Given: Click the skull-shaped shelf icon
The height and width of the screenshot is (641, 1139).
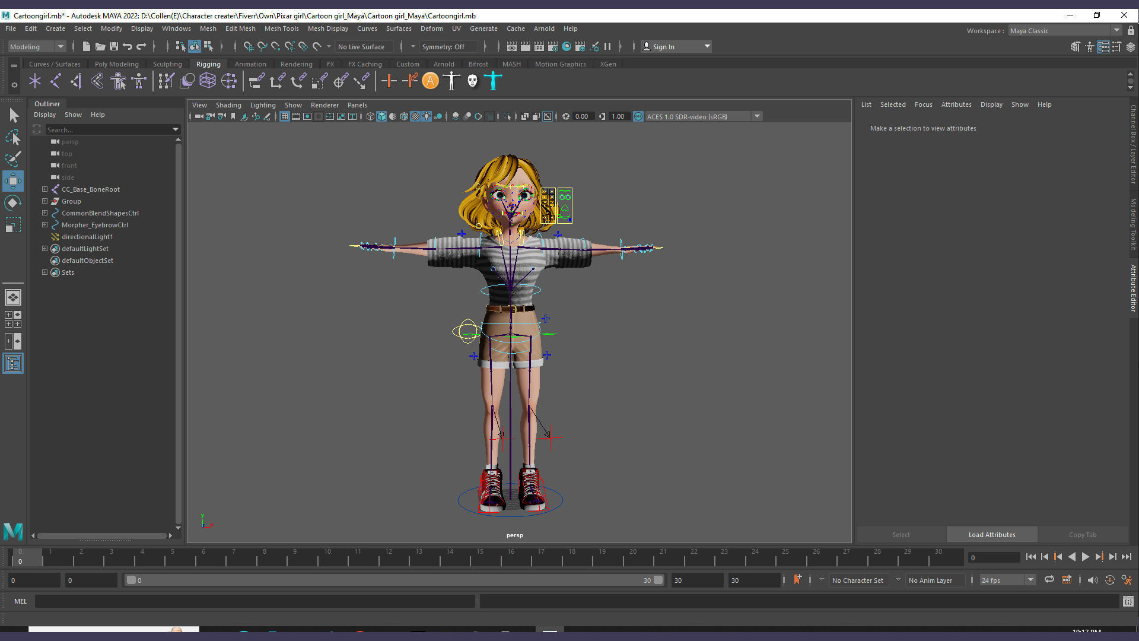Looking at the screenshot, I should (x=472, y=81).
